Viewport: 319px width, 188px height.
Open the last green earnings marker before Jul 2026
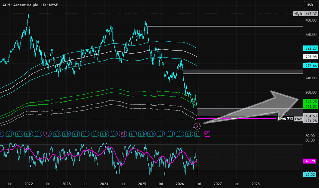tap(197, 134)
